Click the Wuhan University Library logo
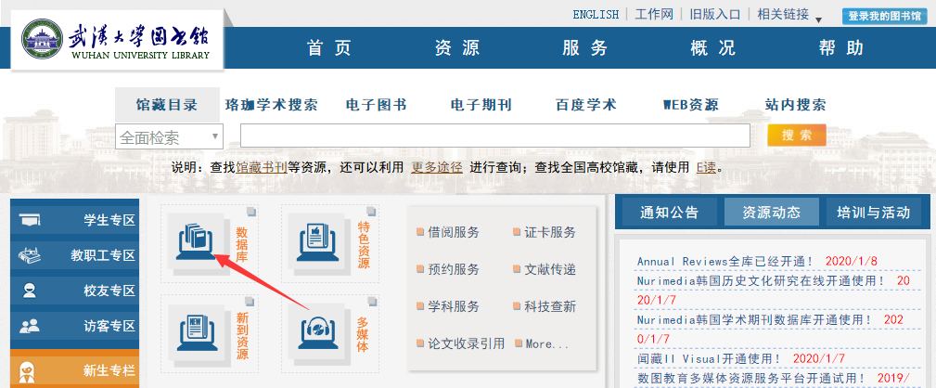Screen dimensions: 936x388 click(117, 42)
